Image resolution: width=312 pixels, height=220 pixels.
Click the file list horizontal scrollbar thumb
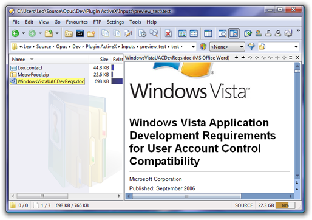point(42,196)
